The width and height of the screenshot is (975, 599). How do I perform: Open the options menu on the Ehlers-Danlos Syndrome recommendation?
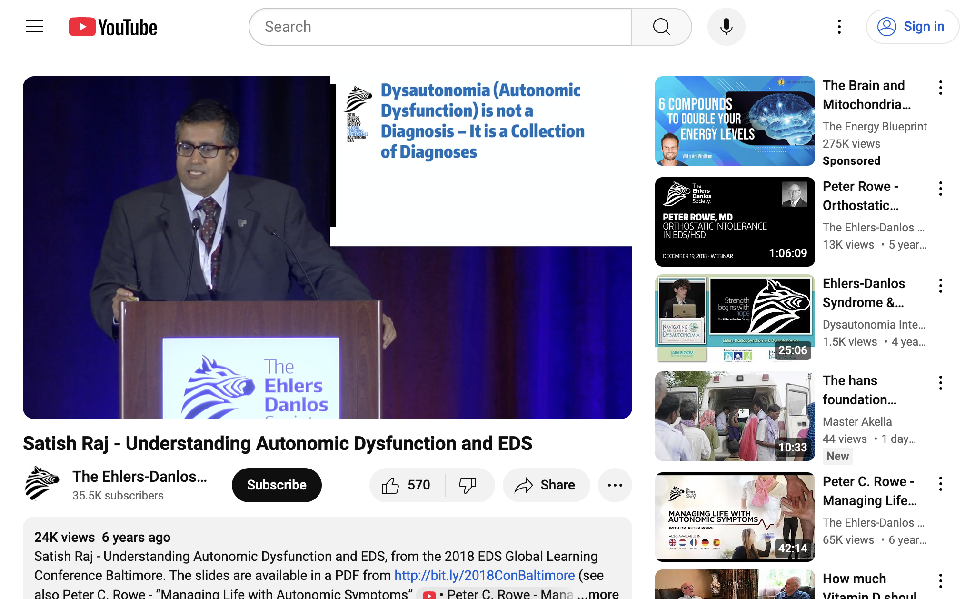click(x=941, y=285)
